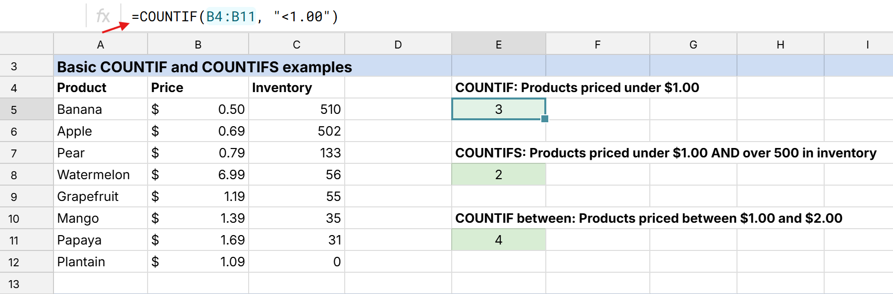Click the cell showing the COUNTIF result 3
Screen dimensions: 893x294
[498, 109]
